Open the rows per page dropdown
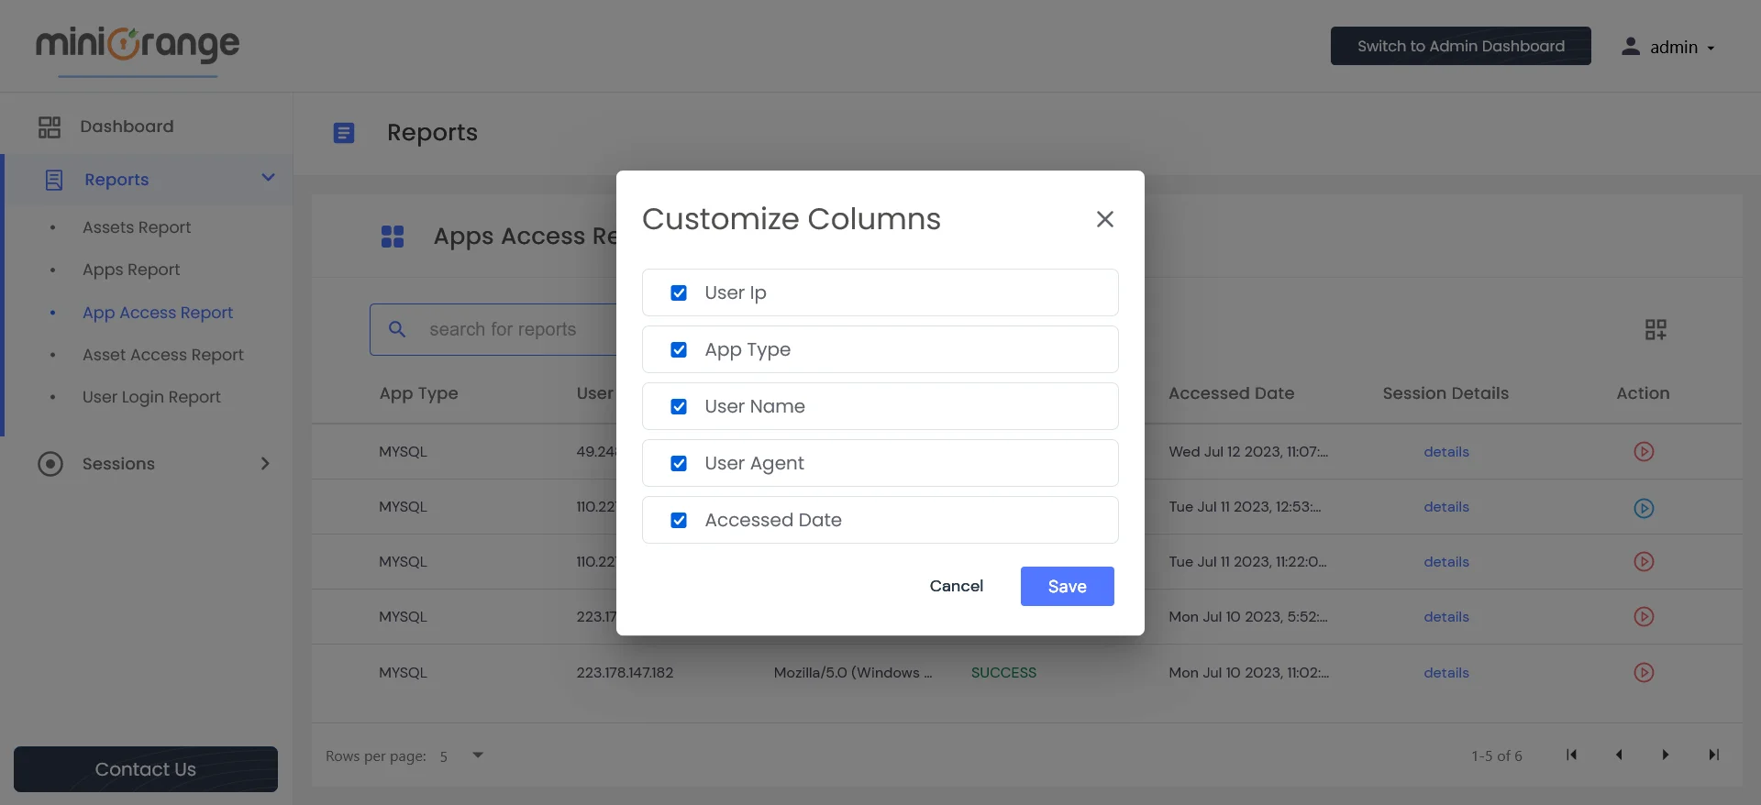 click(x=477, y=755)
